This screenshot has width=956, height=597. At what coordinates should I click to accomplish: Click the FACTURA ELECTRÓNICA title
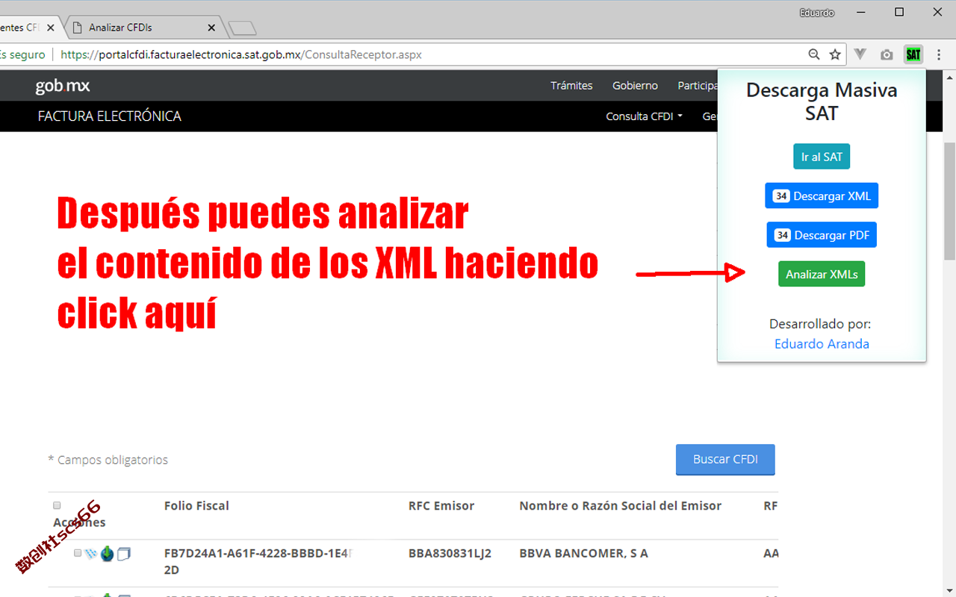coord(110,116)
